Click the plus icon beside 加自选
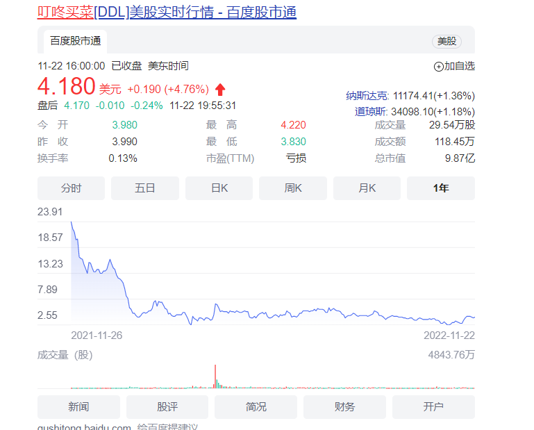 coord(438,67)
